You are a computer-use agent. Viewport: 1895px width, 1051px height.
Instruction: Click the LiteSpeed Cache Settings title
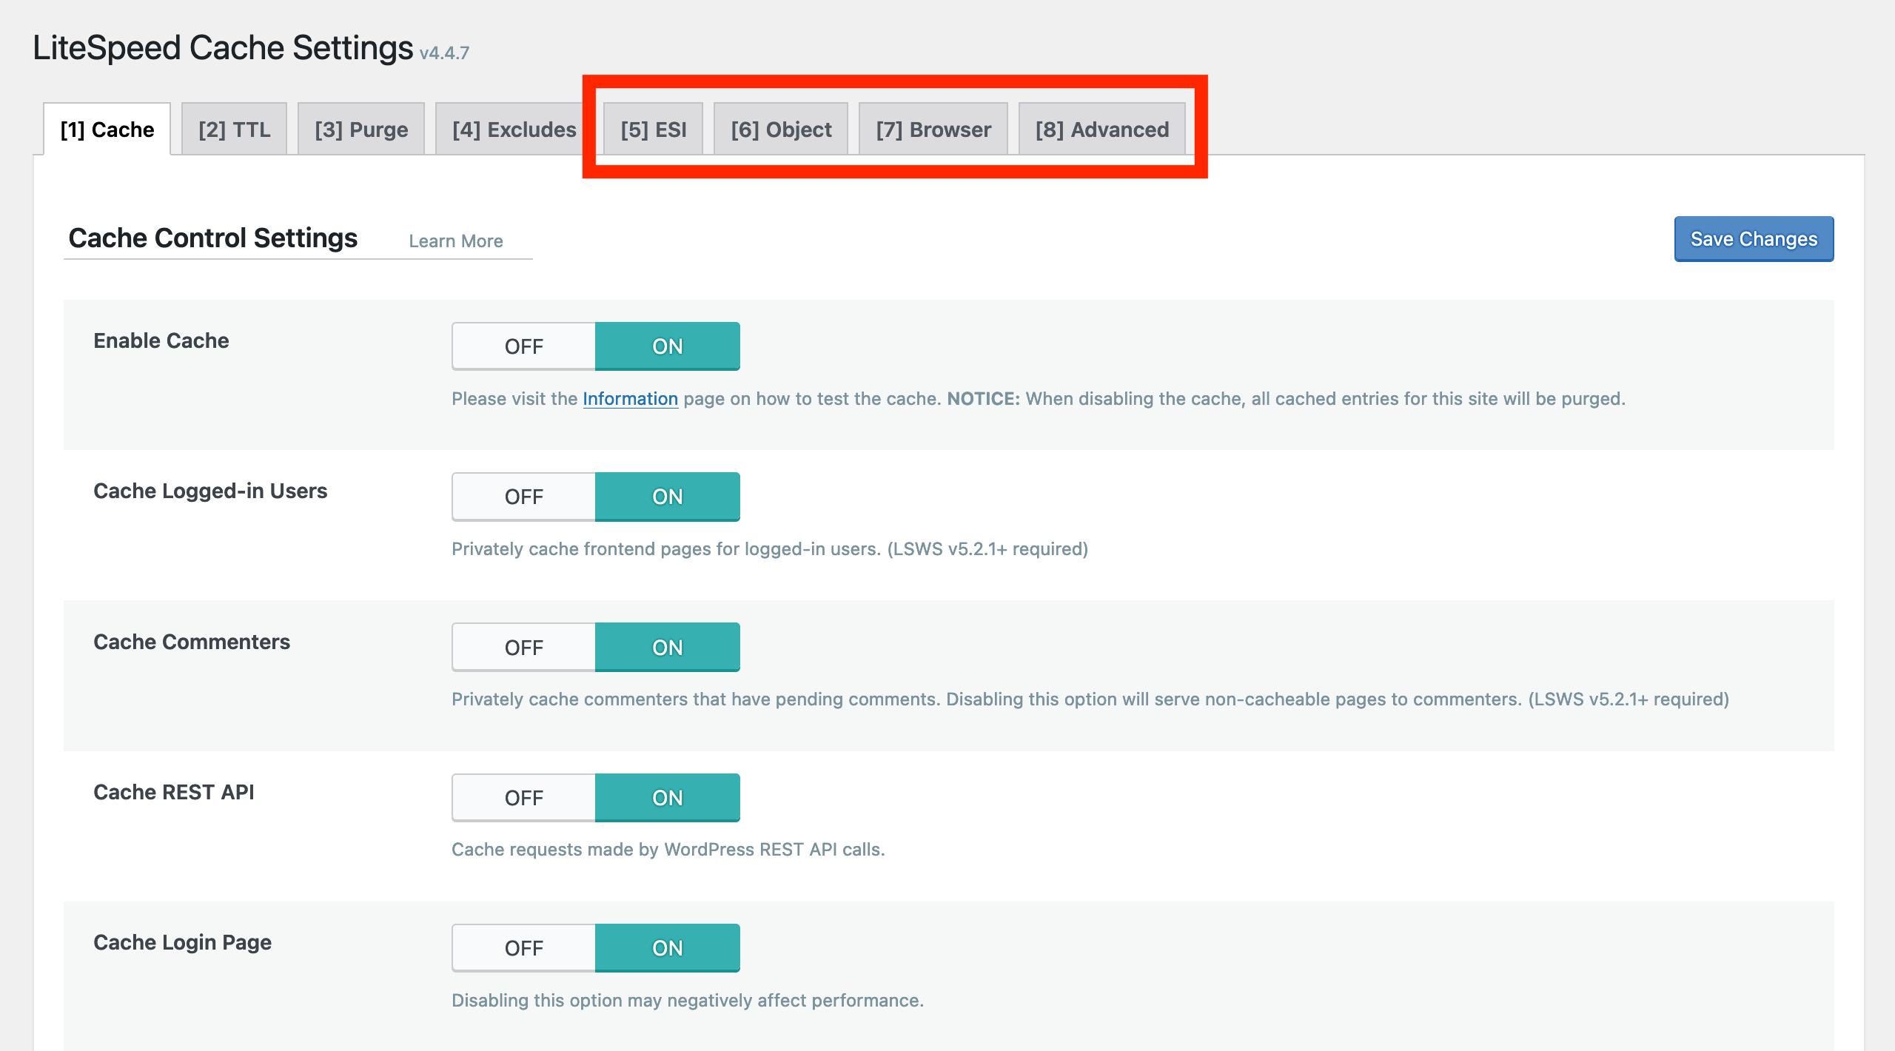223,48
